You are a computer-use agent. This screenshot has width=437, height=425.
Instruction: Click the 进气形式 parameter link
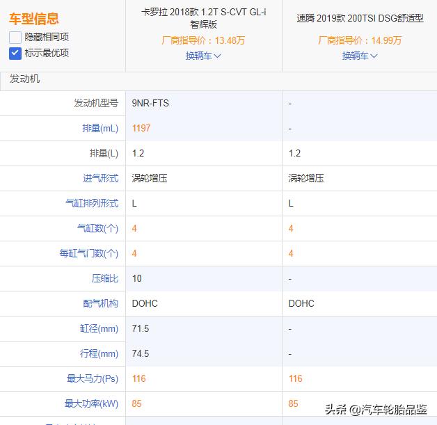101,178
